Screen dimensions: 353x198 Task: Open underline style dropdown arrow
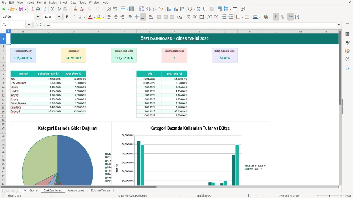[84, 17]
